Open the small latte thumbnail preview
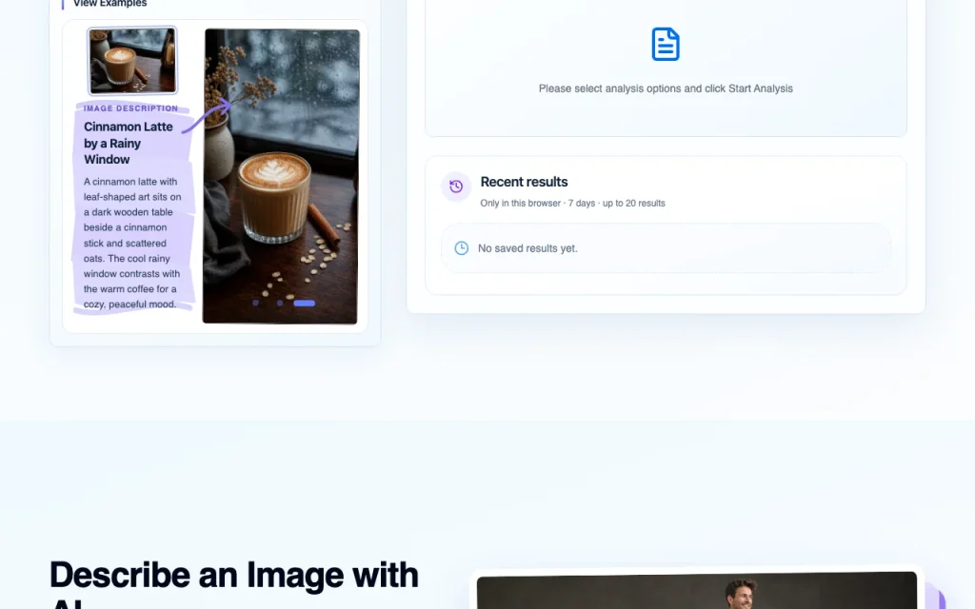 132,60
